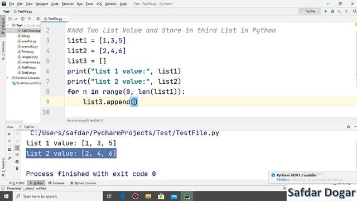This screenshot has width=357, height=201.
Task: Open the TestFile run configuration dropdown
Action: (310, 11)
